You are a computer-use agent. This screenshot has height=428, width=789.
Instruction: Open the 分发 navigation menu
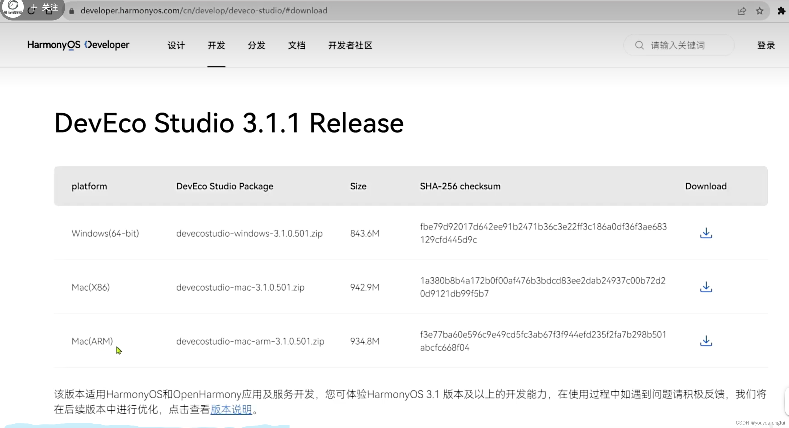tap(256, 45)
